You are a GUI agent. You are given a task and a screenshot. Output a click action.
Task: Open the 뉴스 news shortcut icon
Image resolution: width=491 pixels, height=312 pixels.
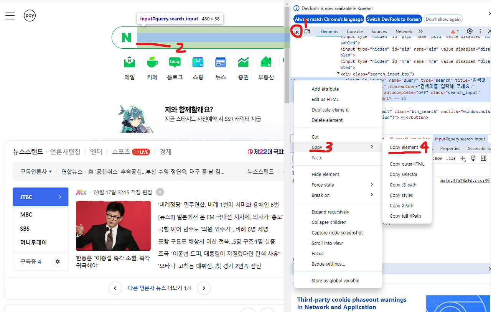click(x=221, y=62)
